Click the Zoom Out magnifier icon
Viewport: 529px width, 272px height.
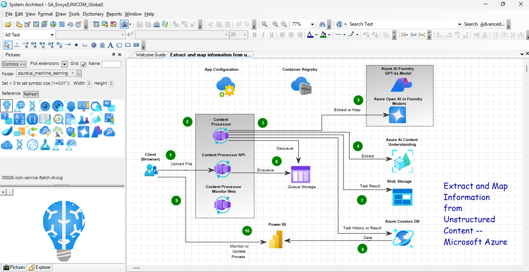coord(284,24)
